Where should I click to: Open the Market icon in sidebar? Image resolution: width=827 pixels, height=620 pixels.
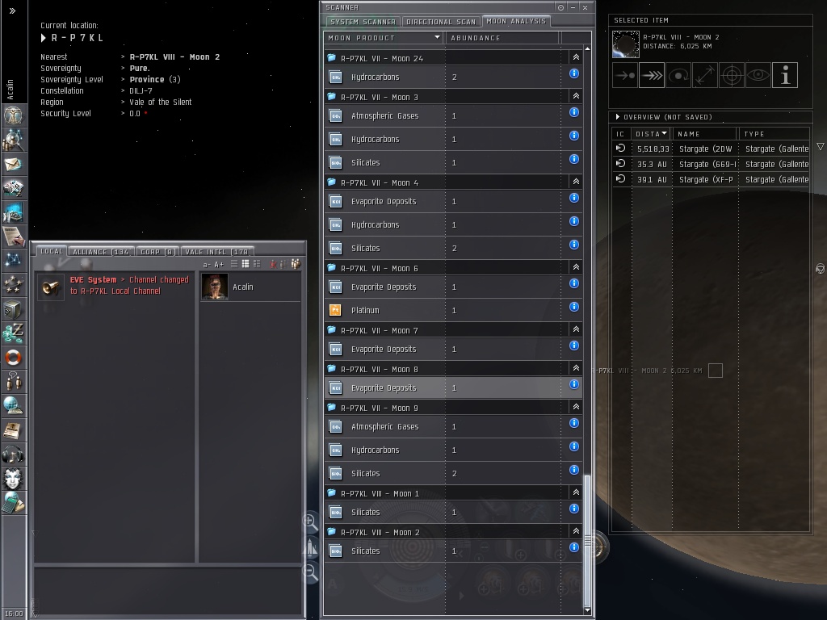tap(13, 212)
